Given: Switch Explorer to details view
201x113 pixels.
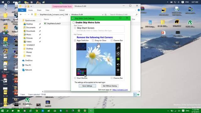Looking at the screenshot, I should click(x=135, y=94).
